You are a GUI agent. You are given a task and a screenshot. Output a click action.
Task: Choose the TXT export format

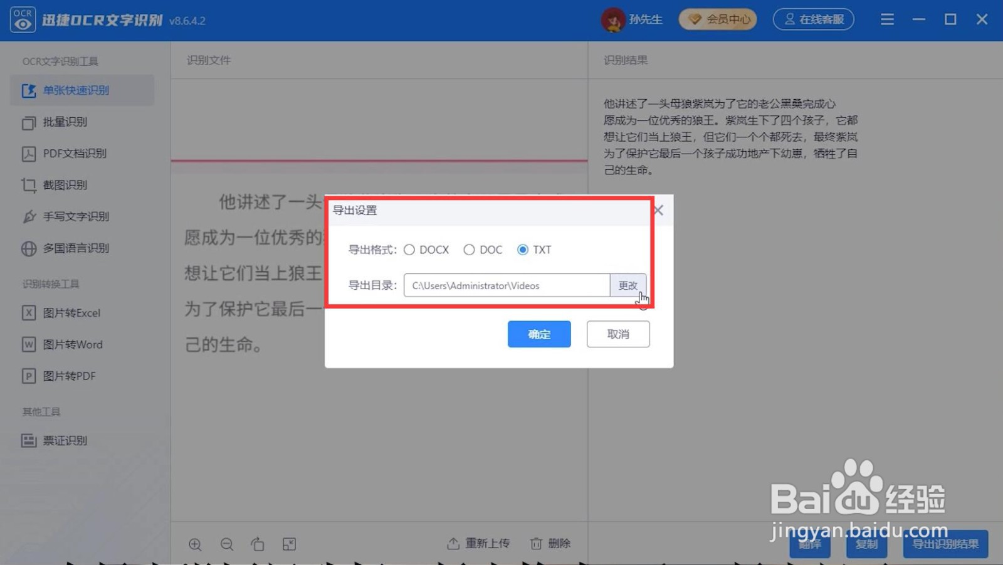(x=523, y=250)
